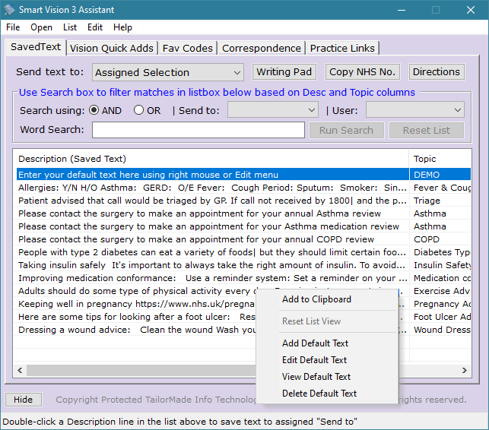Open the Send to filter dropdown

pyautogui.click(x=273, y=110)
